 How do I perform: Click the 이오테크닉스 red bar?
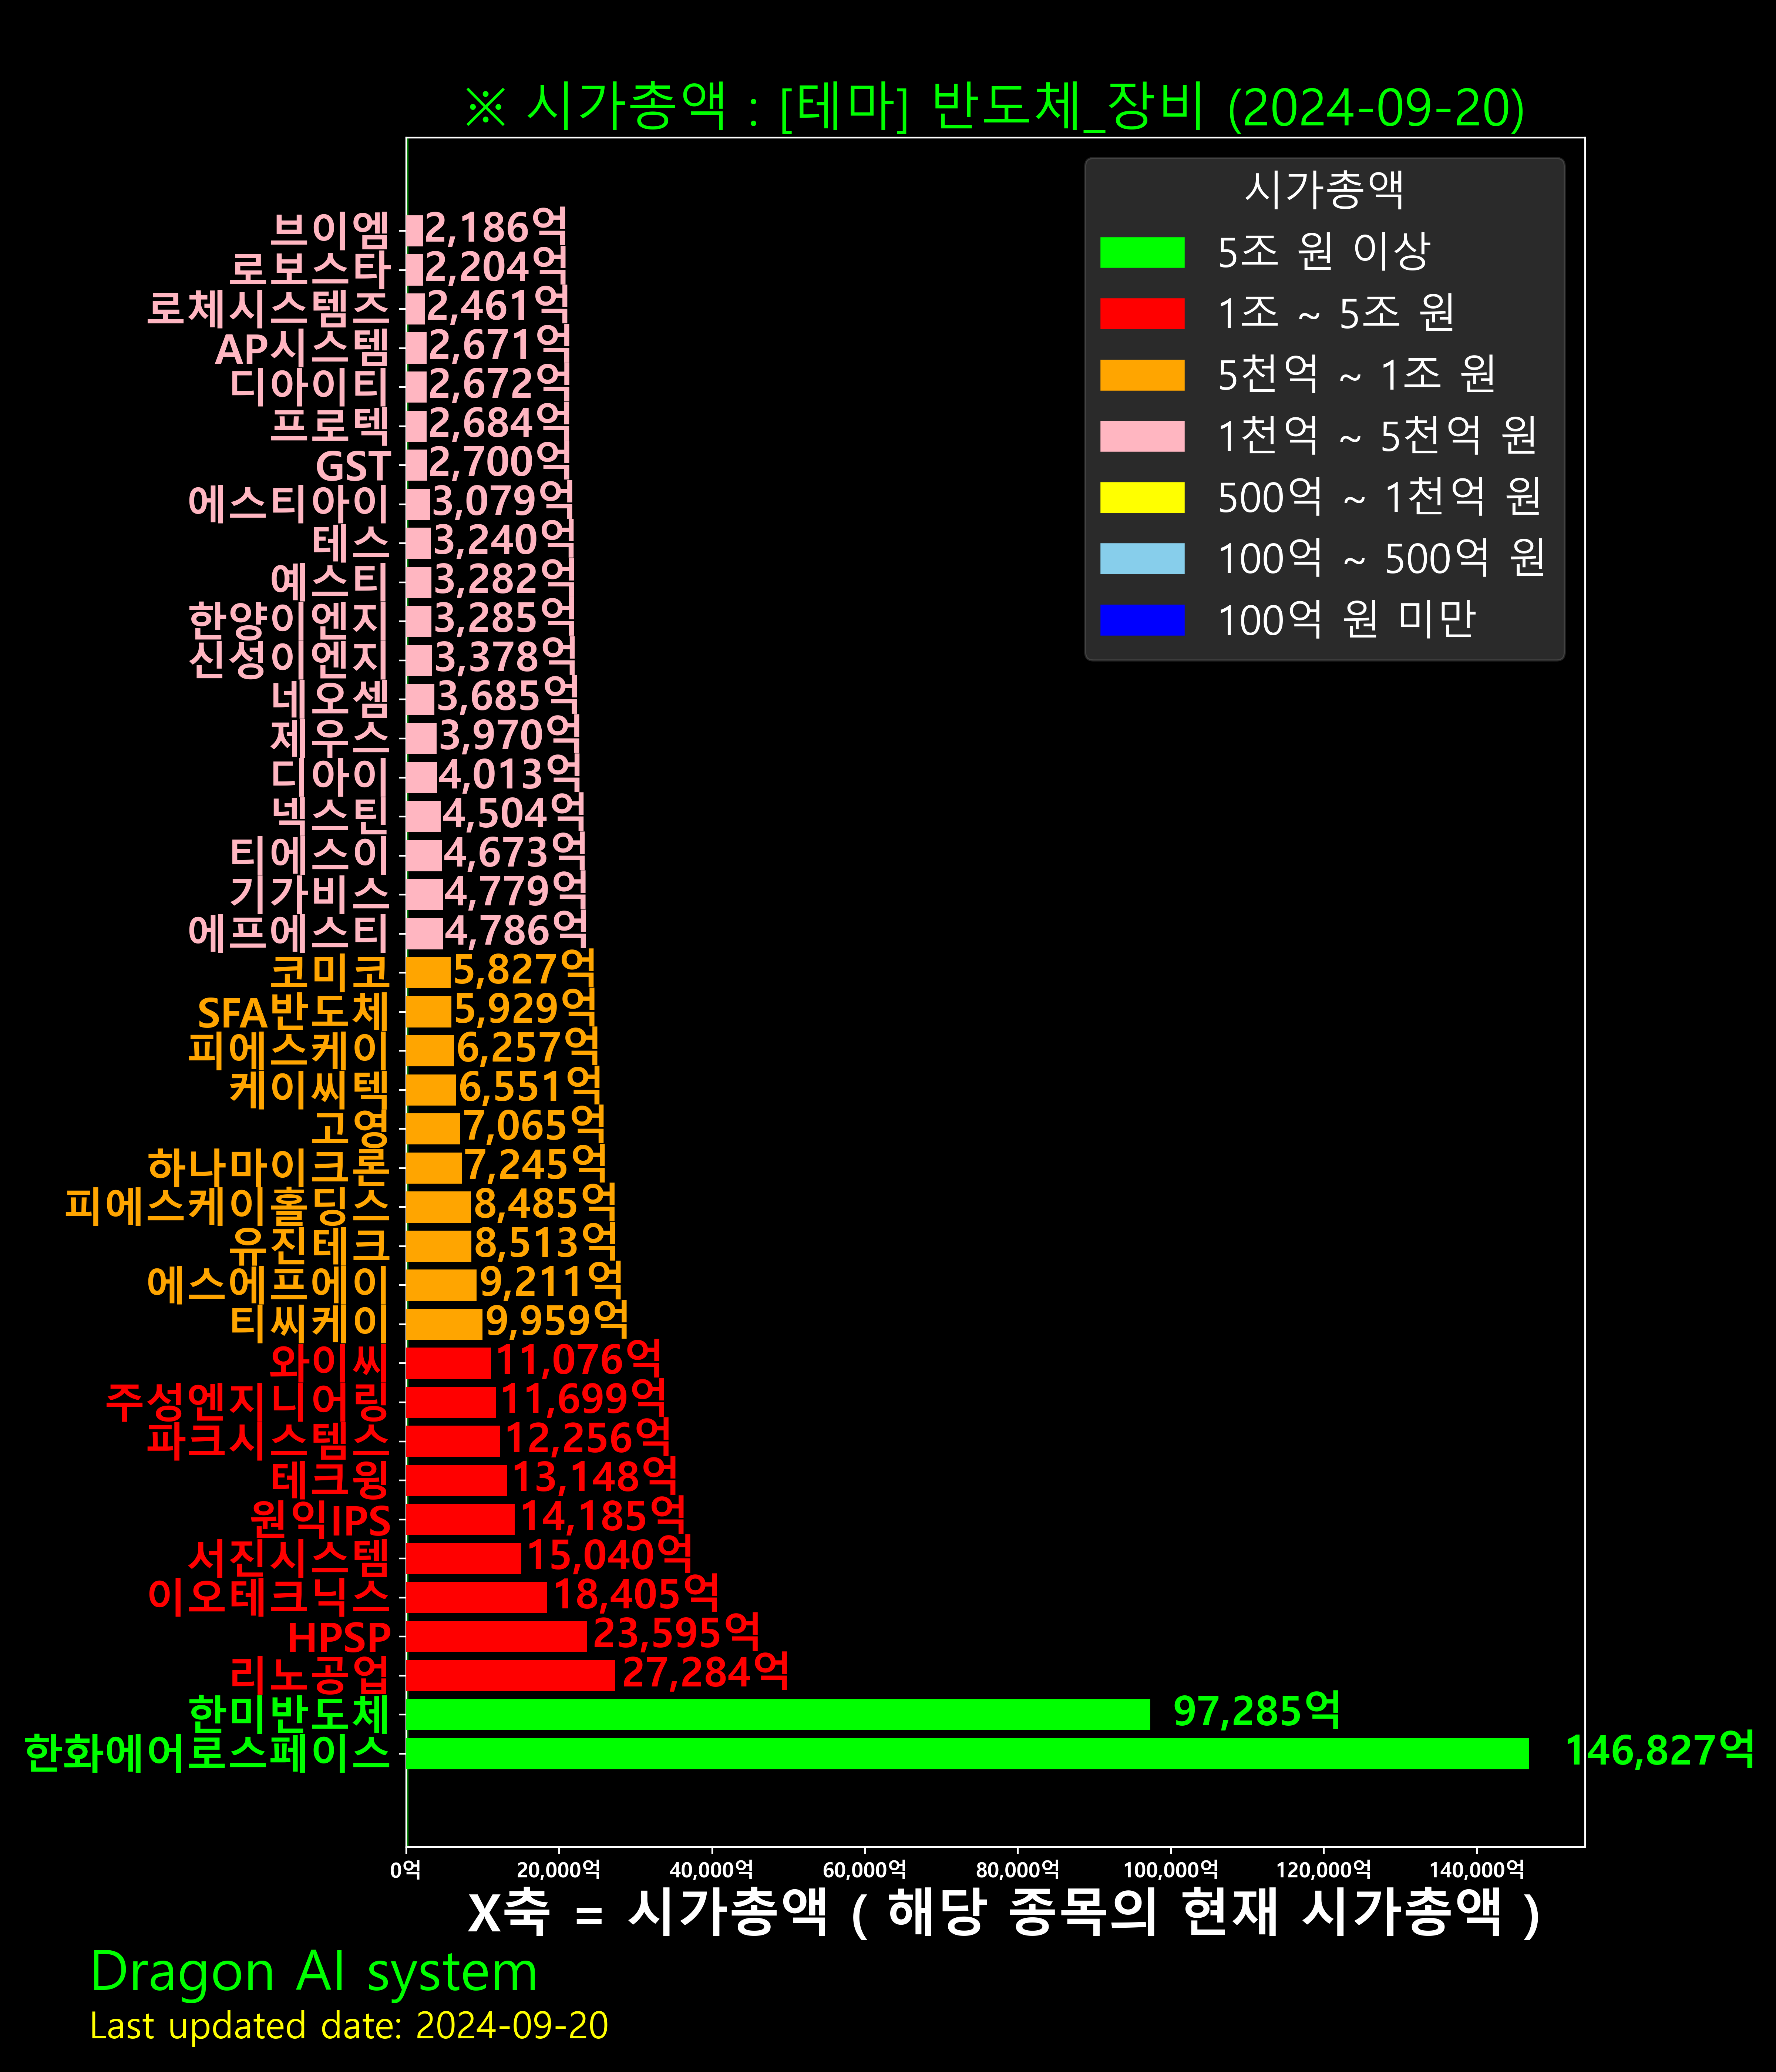(x=476, y=1597)
